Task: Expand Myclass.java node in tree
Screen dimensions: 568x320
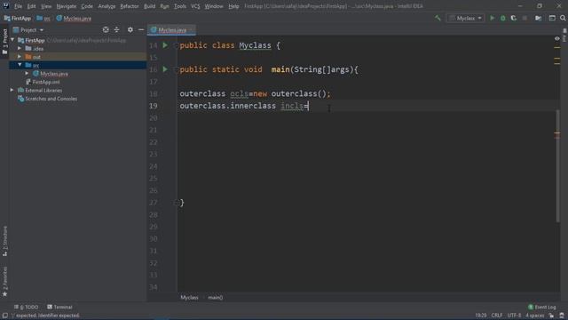Action: (x=27, y=73)
